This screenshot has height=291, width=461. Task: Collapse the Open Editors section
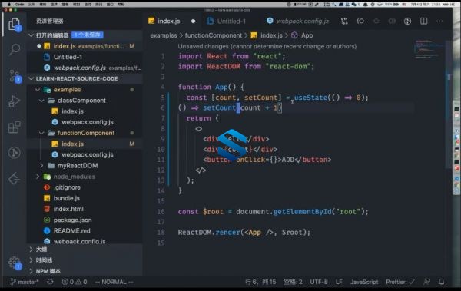32,35
